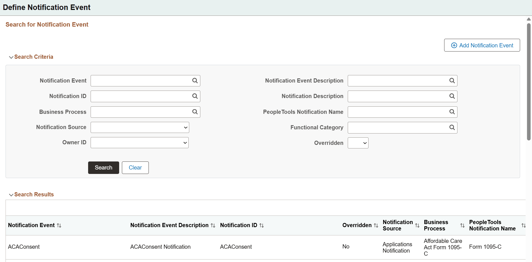
Task: Open the Functional Category lookup prompt
Action: (452, 127)
